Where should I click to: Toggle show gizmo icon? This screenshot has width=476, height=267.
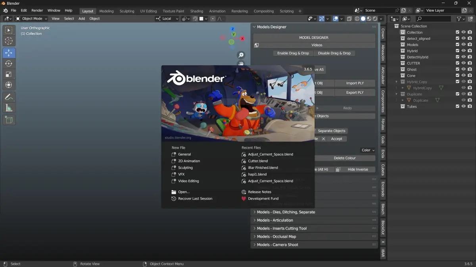(322, 19)
